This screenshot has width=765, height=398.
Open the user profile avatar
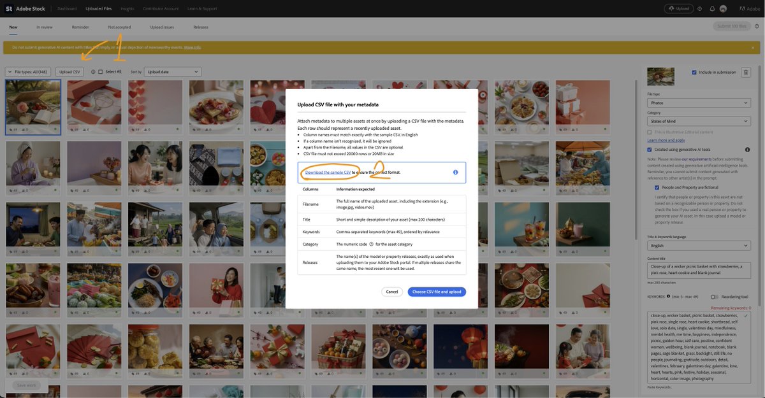click(723, 9)
